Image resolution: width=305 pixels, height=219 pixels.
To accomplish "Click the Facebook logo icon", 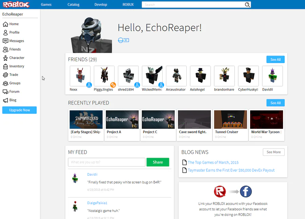I will pyautogui.click(x=246, y=191).
